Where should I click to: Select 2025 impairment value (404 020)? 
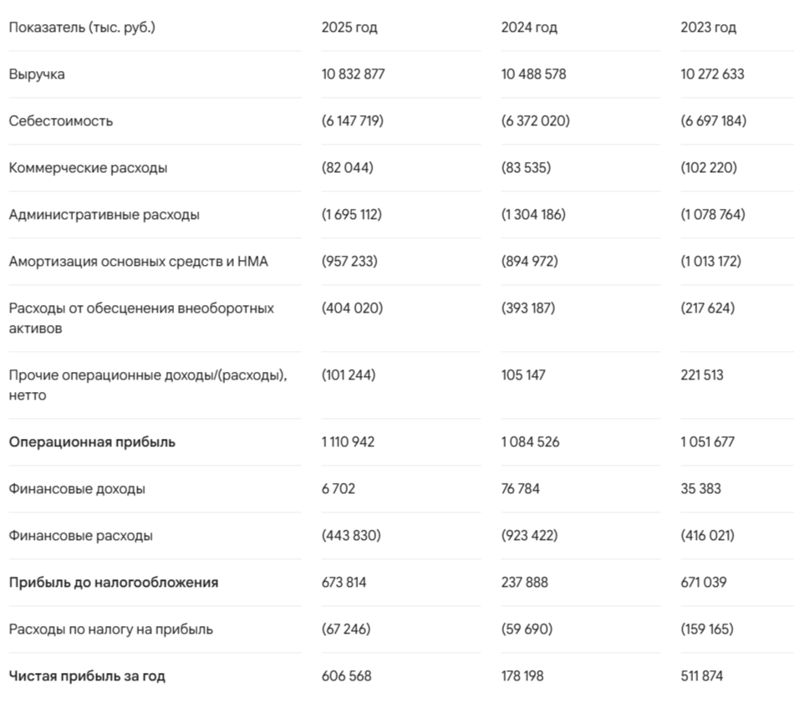coord(353,308)
